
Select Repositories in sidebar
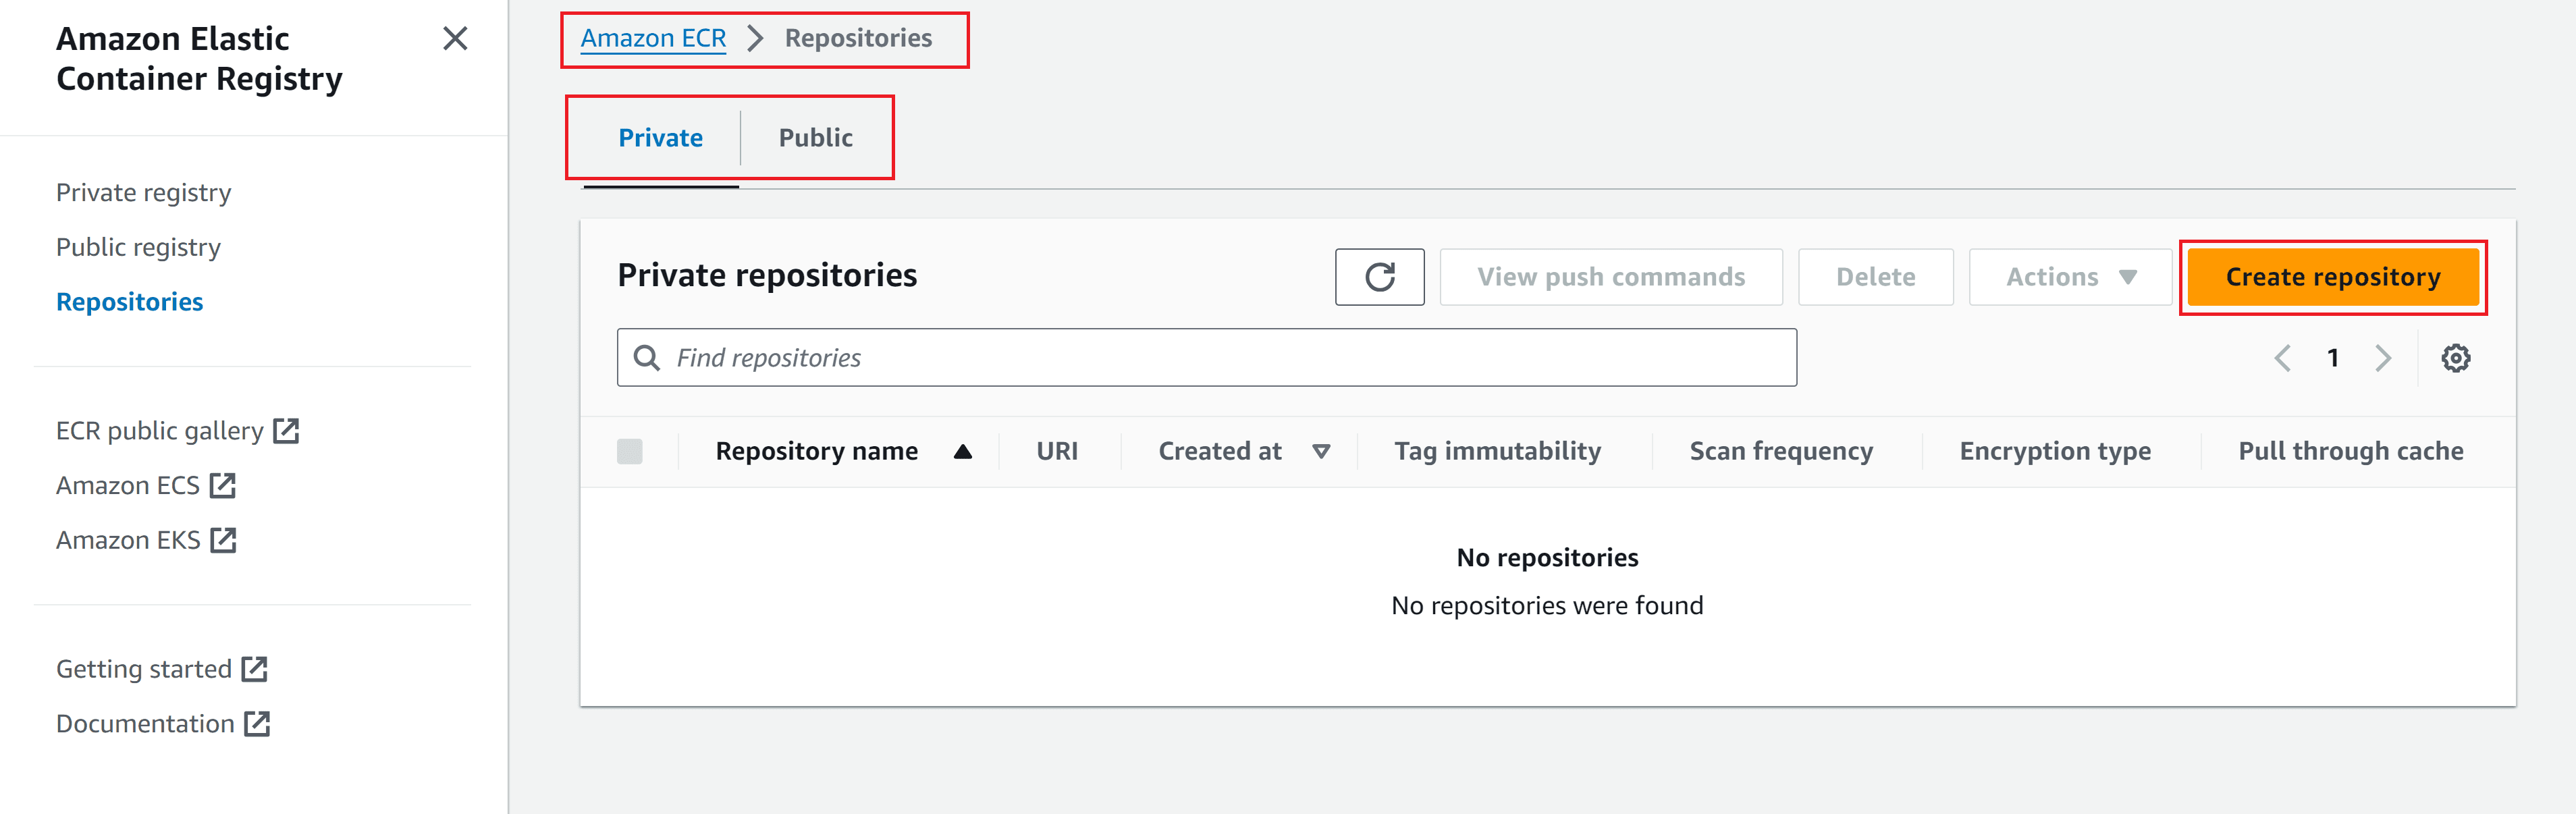[x=129, y=302]
